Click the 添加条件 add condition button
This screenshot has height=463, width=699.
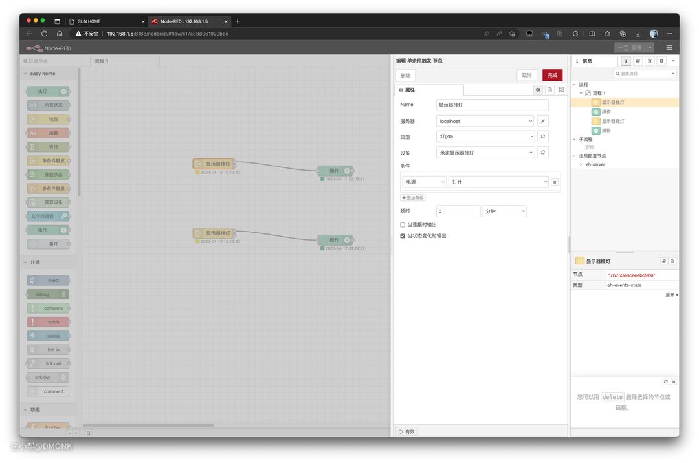click(413, 197)
